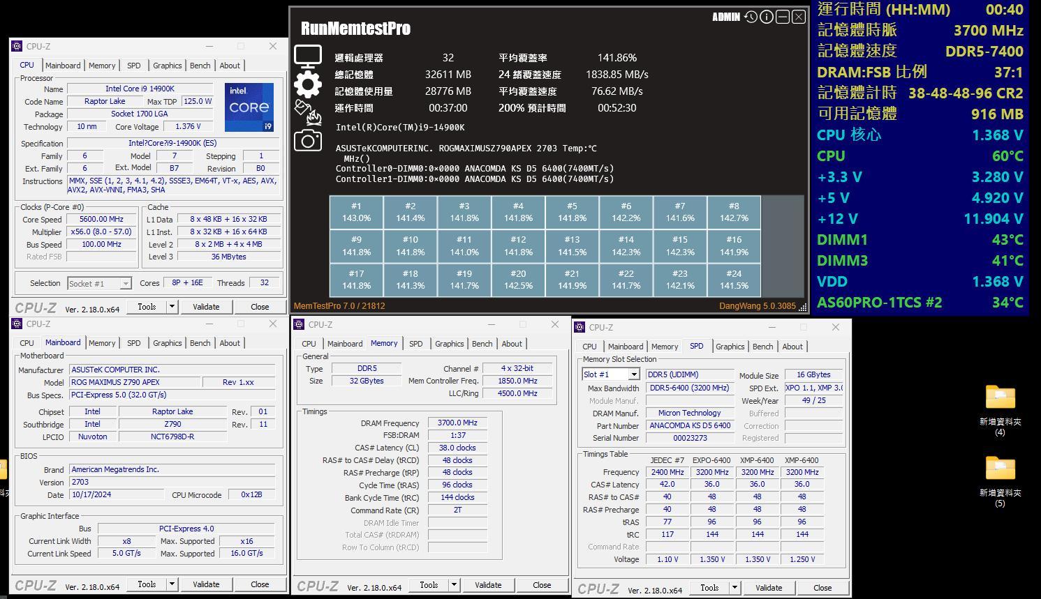The width and height of the screenshot is (1041, 599).
Task: Click thread tile #12 in RunMemtestPro grid
Action: [x=518, y=245]
